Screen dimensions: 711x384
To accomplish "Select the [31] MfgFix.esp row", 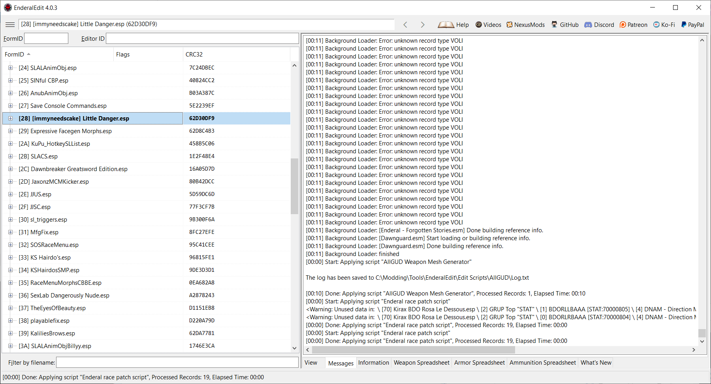I will tap(147, 232).
